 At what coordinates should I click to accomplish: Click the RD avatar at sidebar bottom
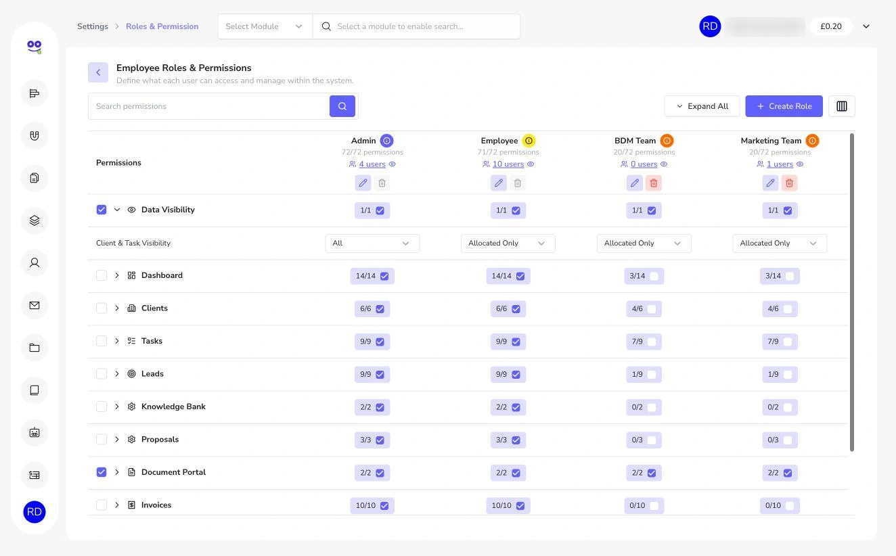coord(35,512)
